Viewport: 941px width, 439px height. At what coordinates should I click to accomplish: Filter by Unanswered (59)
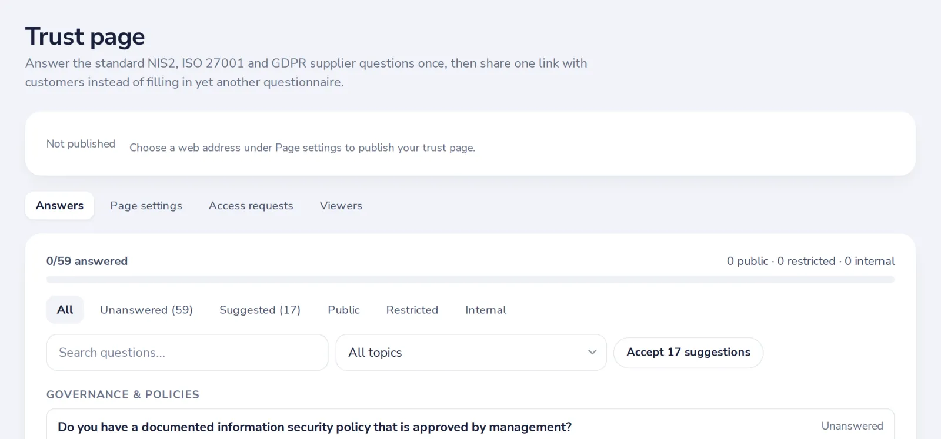click(146, 310)
